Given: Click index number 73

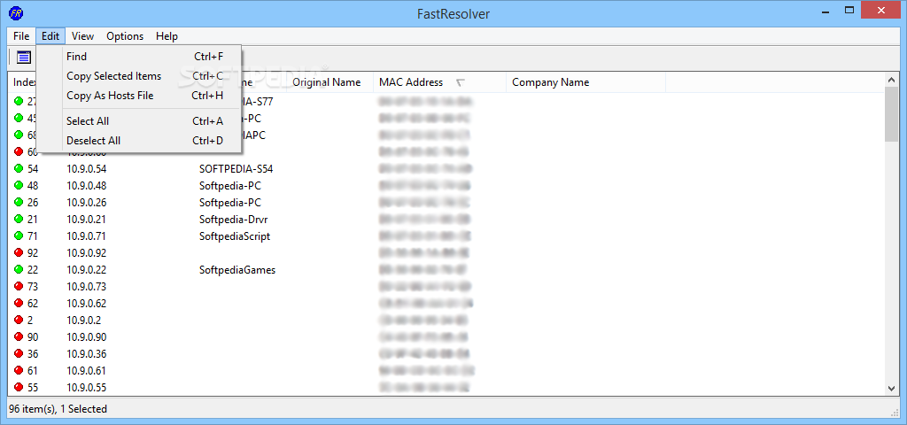Looking at the screenshot, I should pos(33,287).
